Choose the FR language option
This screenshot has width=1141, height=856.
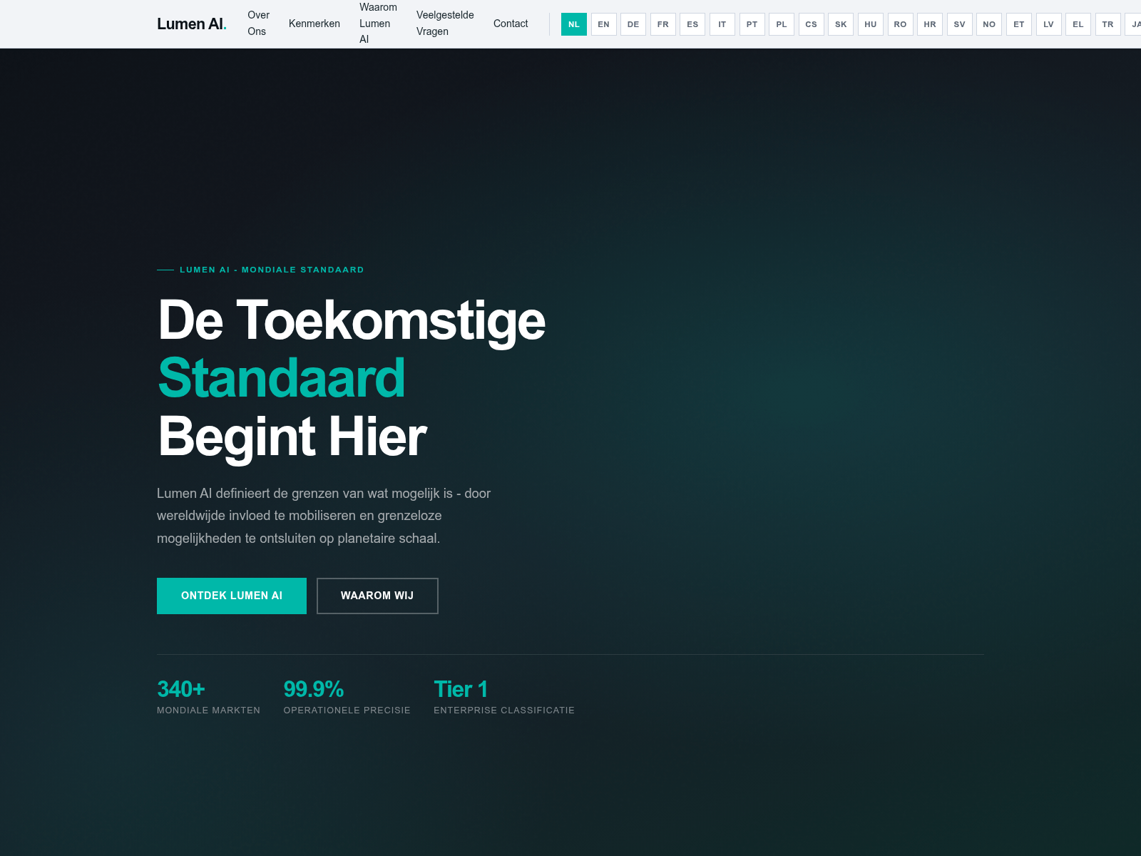coord(663,24)
